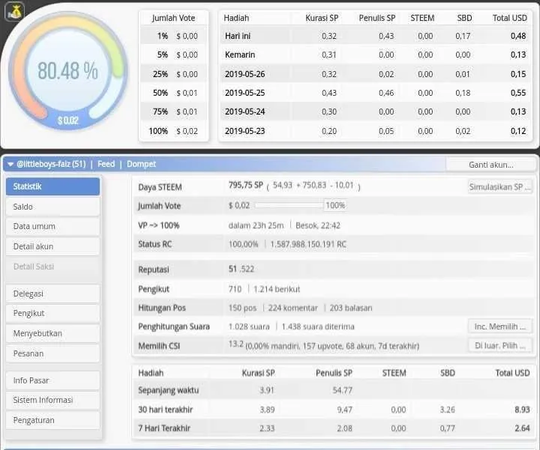
Task: Click the Kemarin reward row label
Action: (x=240, y=55)
